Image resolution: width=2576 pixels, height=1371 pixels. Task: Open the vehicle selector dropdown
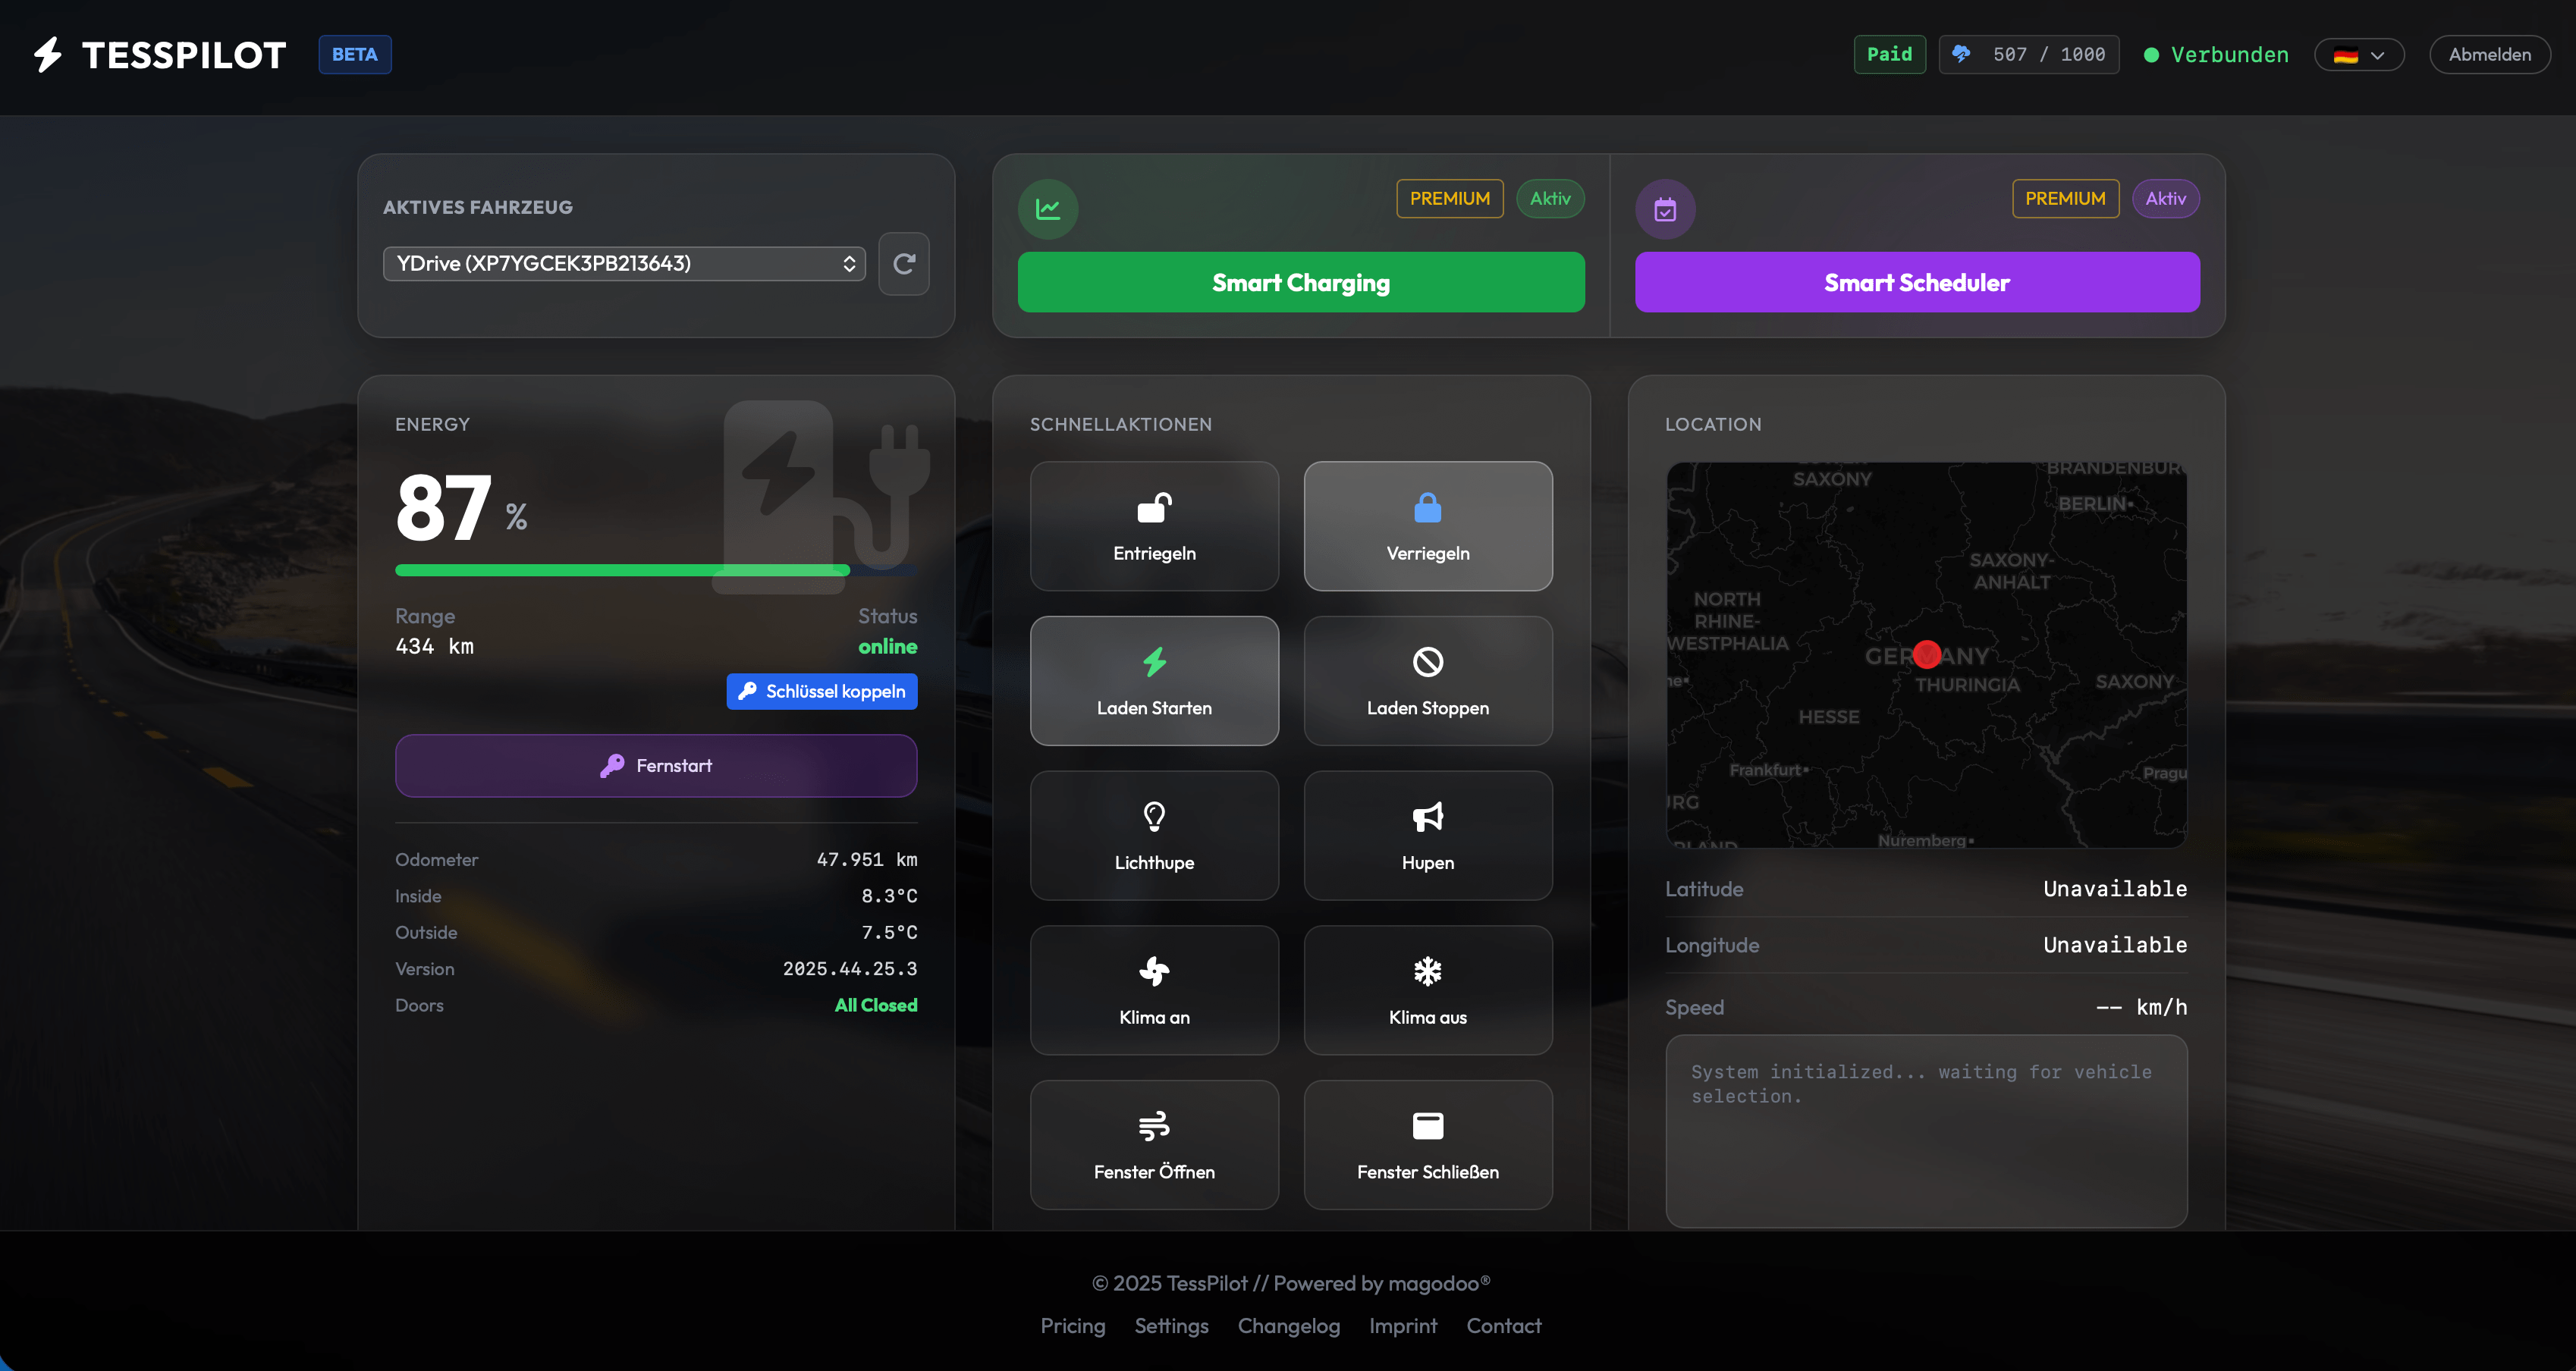pyautogui.click(x=623, y=263)
